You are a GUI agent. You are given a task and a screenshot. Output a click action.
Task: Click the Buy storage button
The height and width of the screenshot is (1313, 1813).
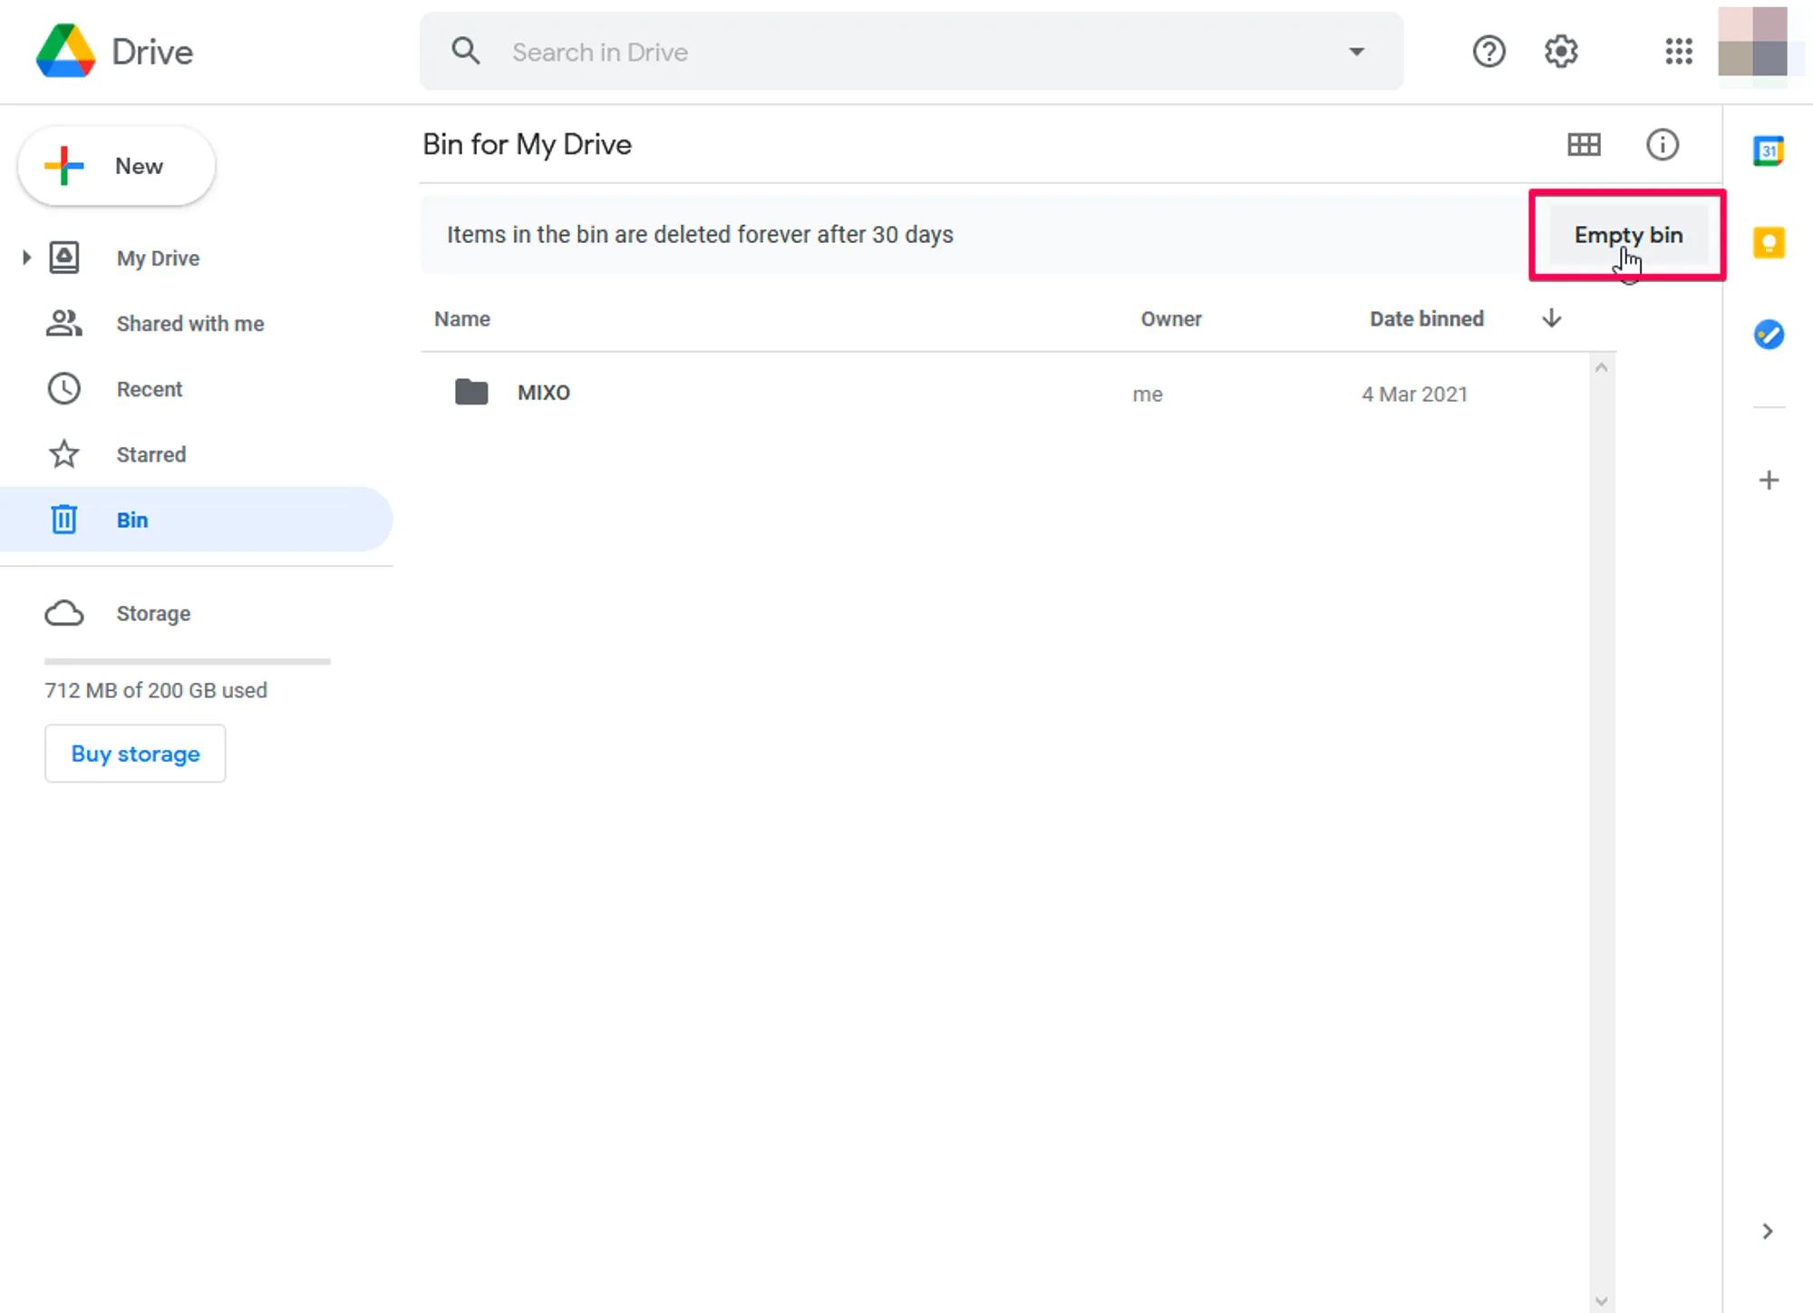coord(135,754)
